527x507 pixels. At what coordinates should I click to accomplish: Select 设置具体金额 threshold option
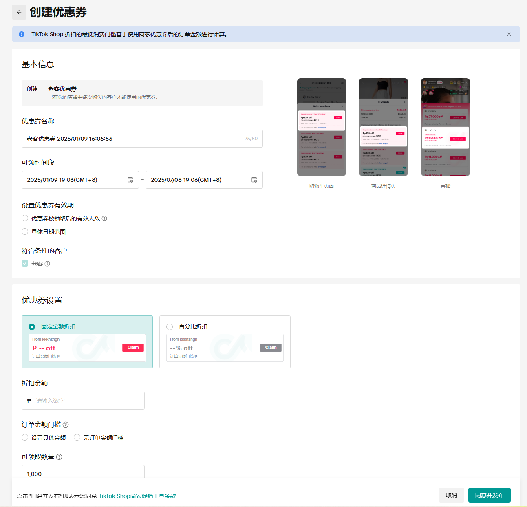coord(25,437)
